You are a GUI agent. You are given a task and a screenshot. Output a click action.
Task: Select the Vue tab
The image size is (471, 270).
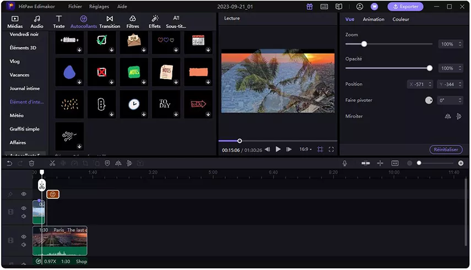pyautogui.click(x=350, y=19)
